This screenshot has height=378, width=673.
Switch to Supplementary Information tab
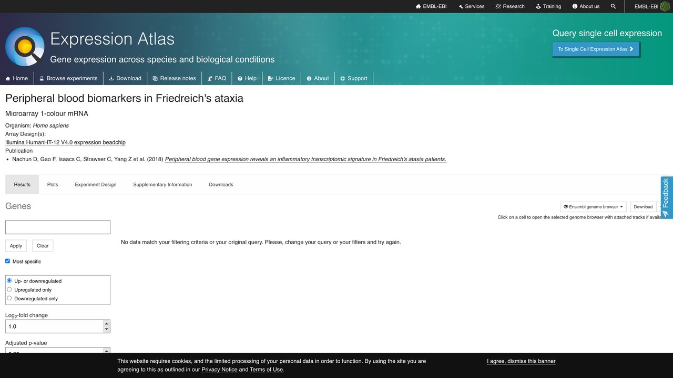(x=162, y=184)
